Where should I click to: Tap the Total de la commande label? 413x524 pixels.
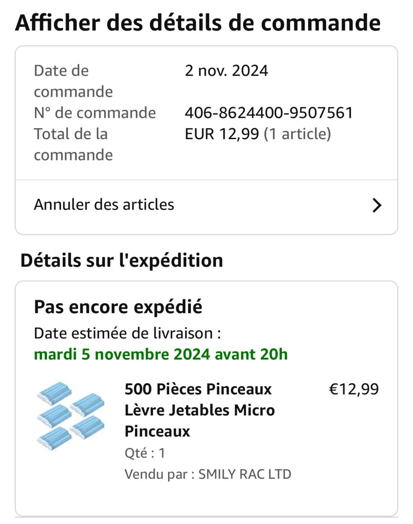(73, 144)
